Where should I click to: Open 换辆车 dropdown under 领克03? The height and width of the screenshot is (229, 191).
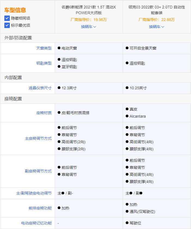pos(157,27)
